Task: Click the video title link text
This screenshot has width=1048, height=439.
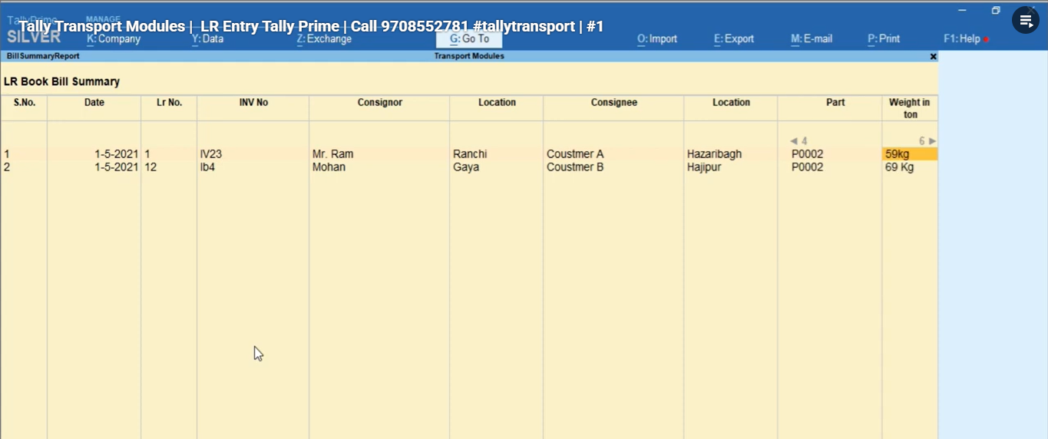Action: pyautogui.click(x=311, y=26)
